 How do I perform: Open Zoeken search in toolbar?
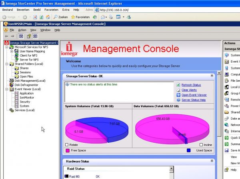tap(61, 17)
